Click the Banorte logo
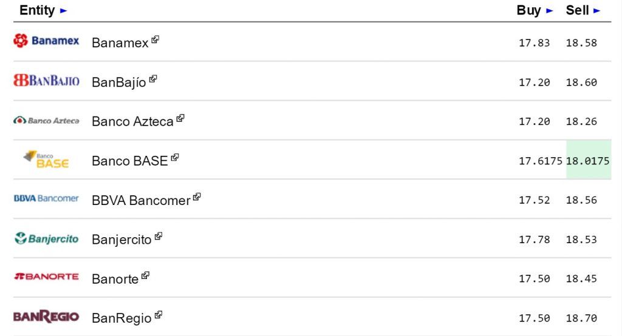Image resolution: width=622 pixels, height=336 pixels. tap(46, 277)
